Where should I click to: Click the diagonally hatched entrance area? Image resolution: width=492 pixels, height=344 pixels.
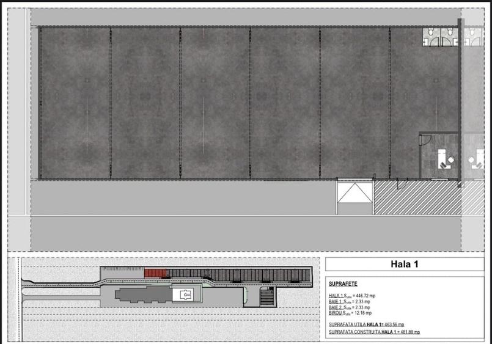click(x=416, y=198)
